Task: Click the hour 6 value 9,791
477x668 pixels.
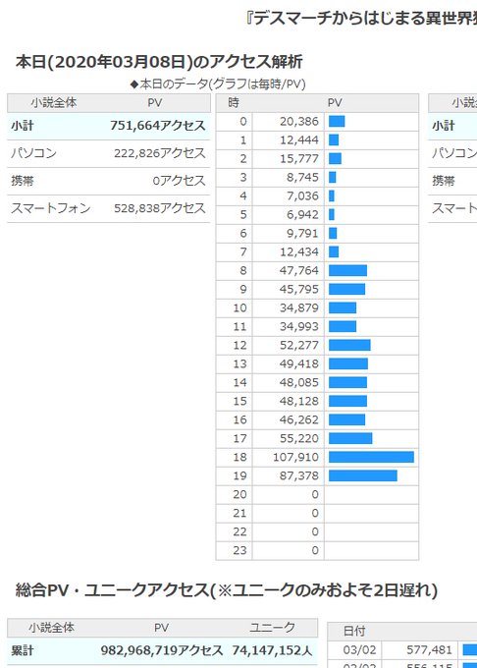Action: (x=302, y=233)
